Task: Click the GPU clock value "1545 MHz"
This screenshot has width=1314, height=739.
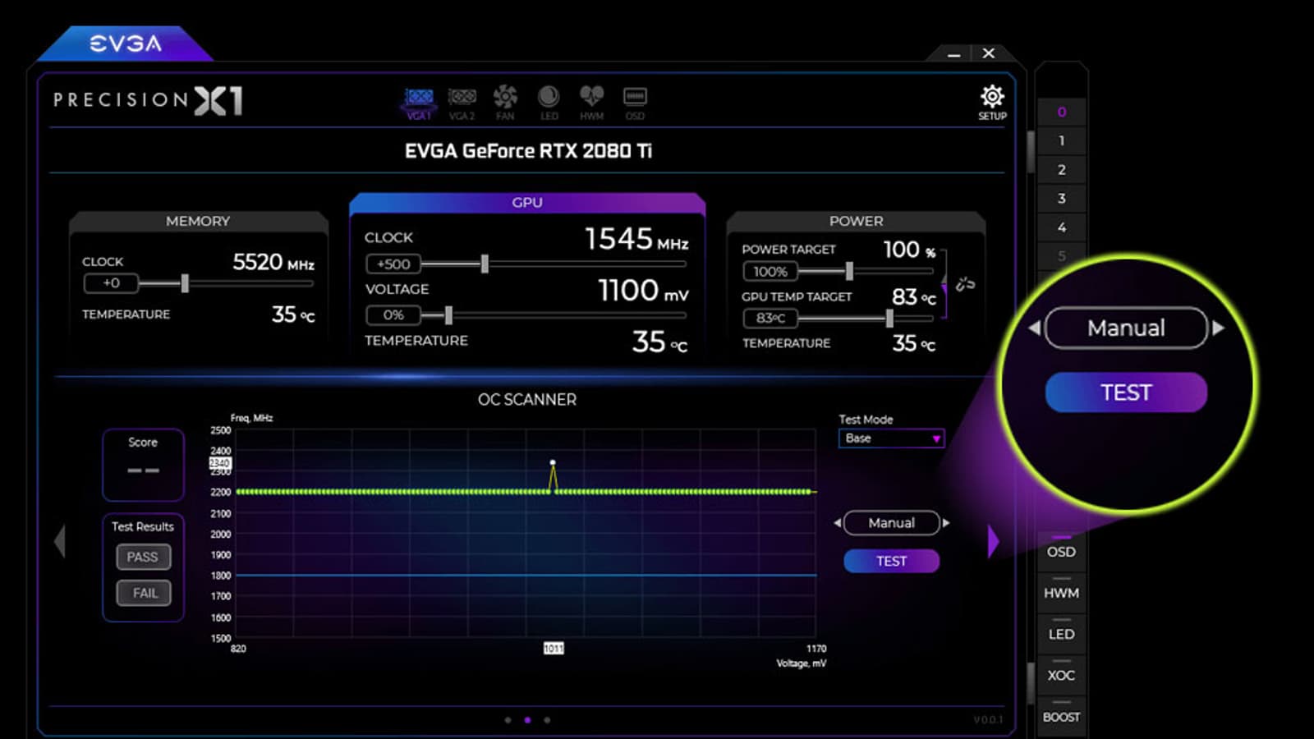Action: click(636, 239)
